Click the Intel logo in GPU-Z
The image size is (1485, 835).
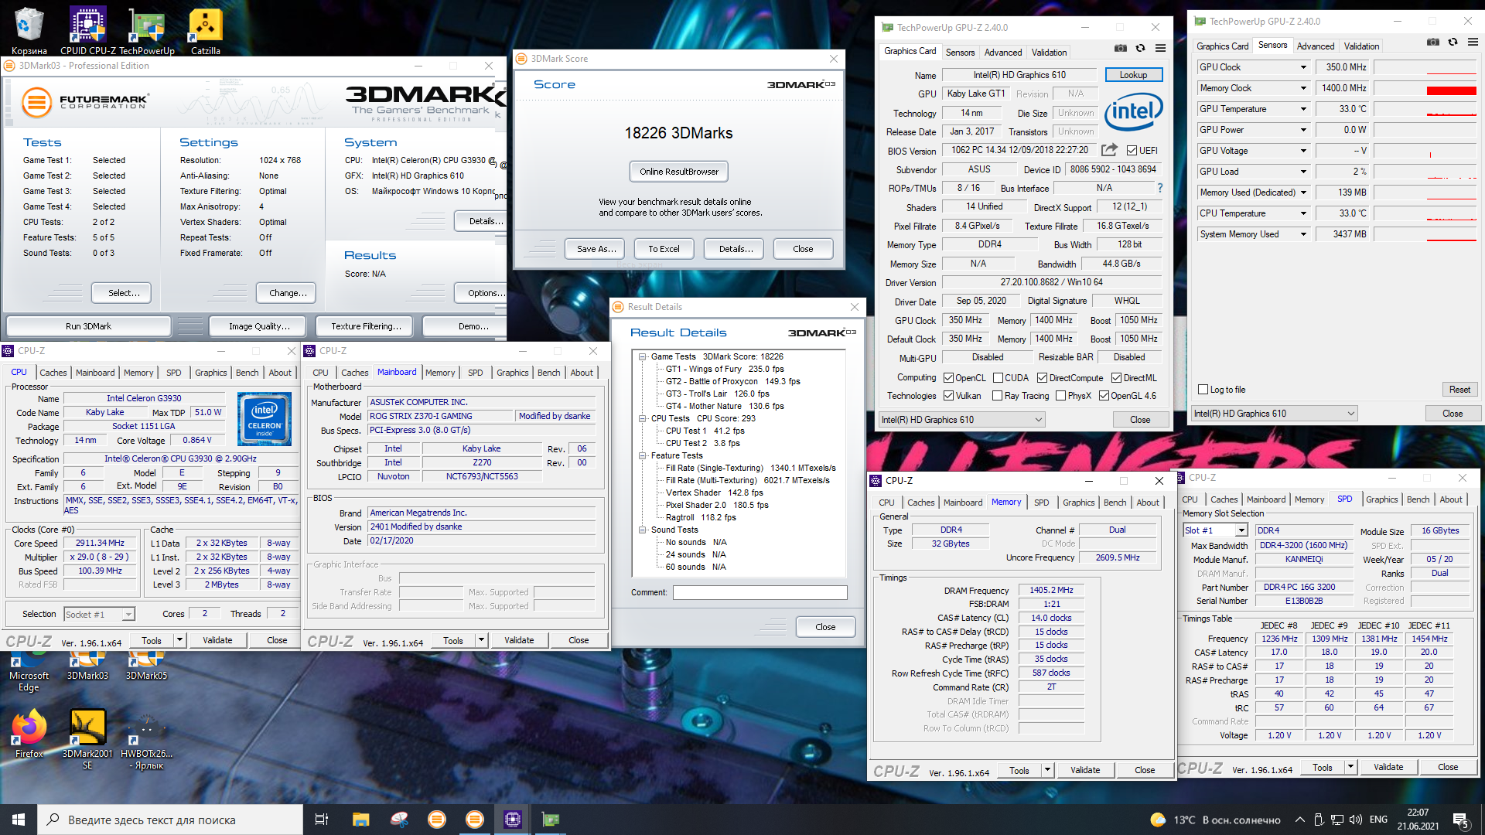tap(1133, 112)
